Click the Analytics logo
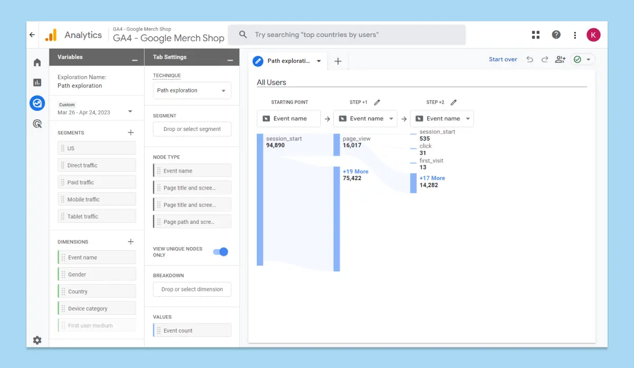This screenshot has height=368, width=634. point(51,35)
